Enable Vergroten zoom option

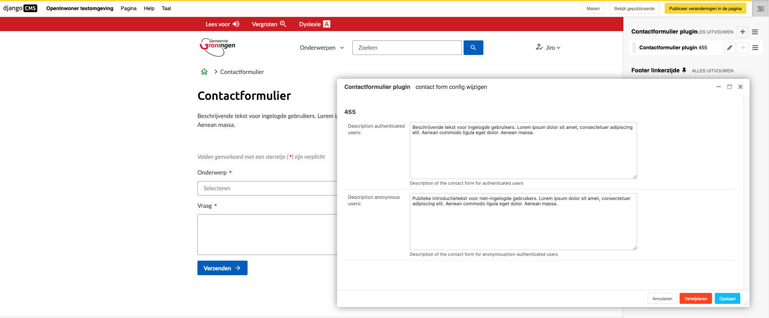click(269, 24)
